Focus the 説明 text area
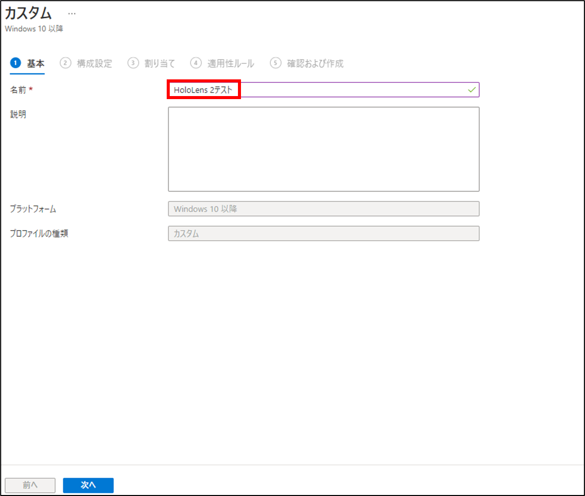 (x=323, y=149)
